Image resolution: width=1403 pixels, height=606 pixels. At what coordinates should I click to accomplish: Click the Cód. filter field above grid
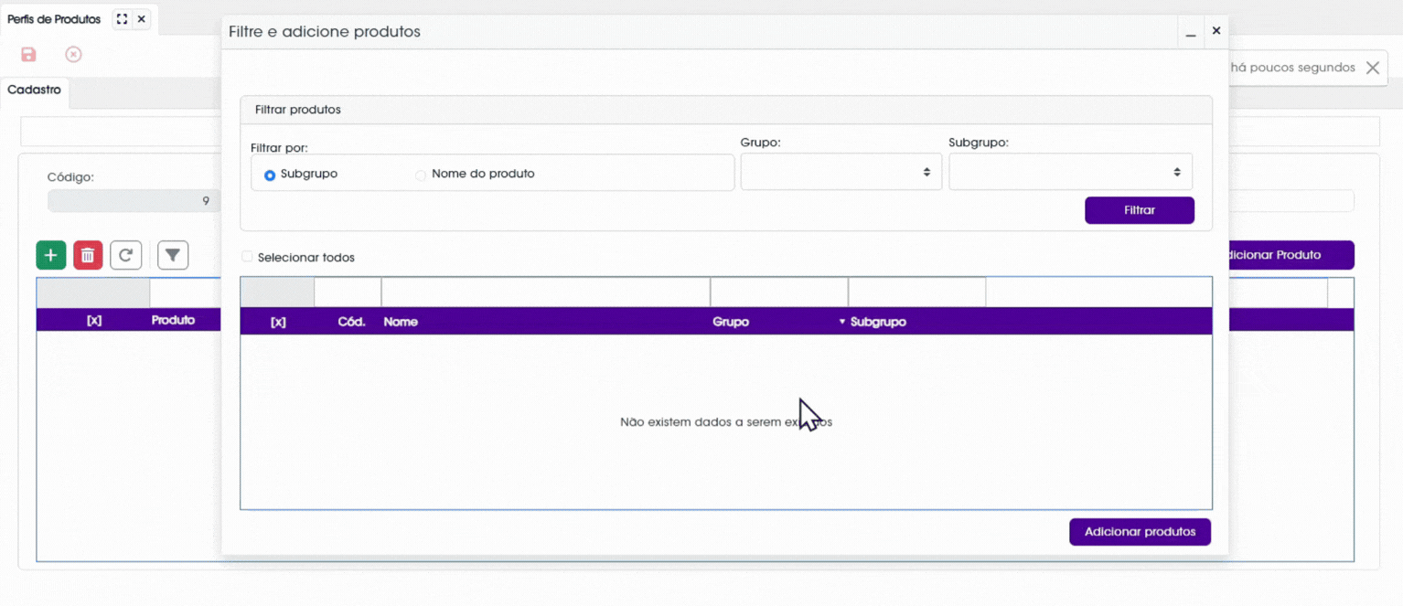click(x=348, y=292)
